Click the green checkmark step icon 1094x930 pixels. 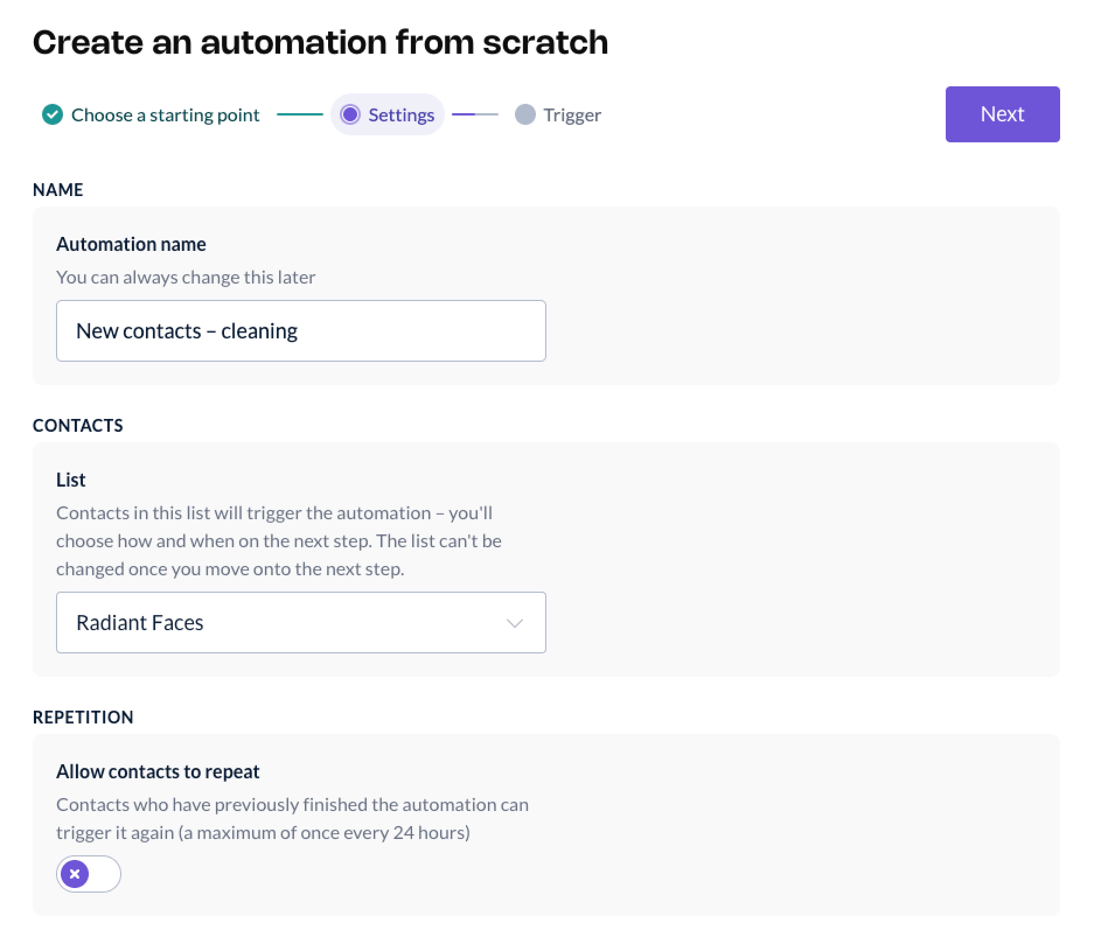click(53, 115)
